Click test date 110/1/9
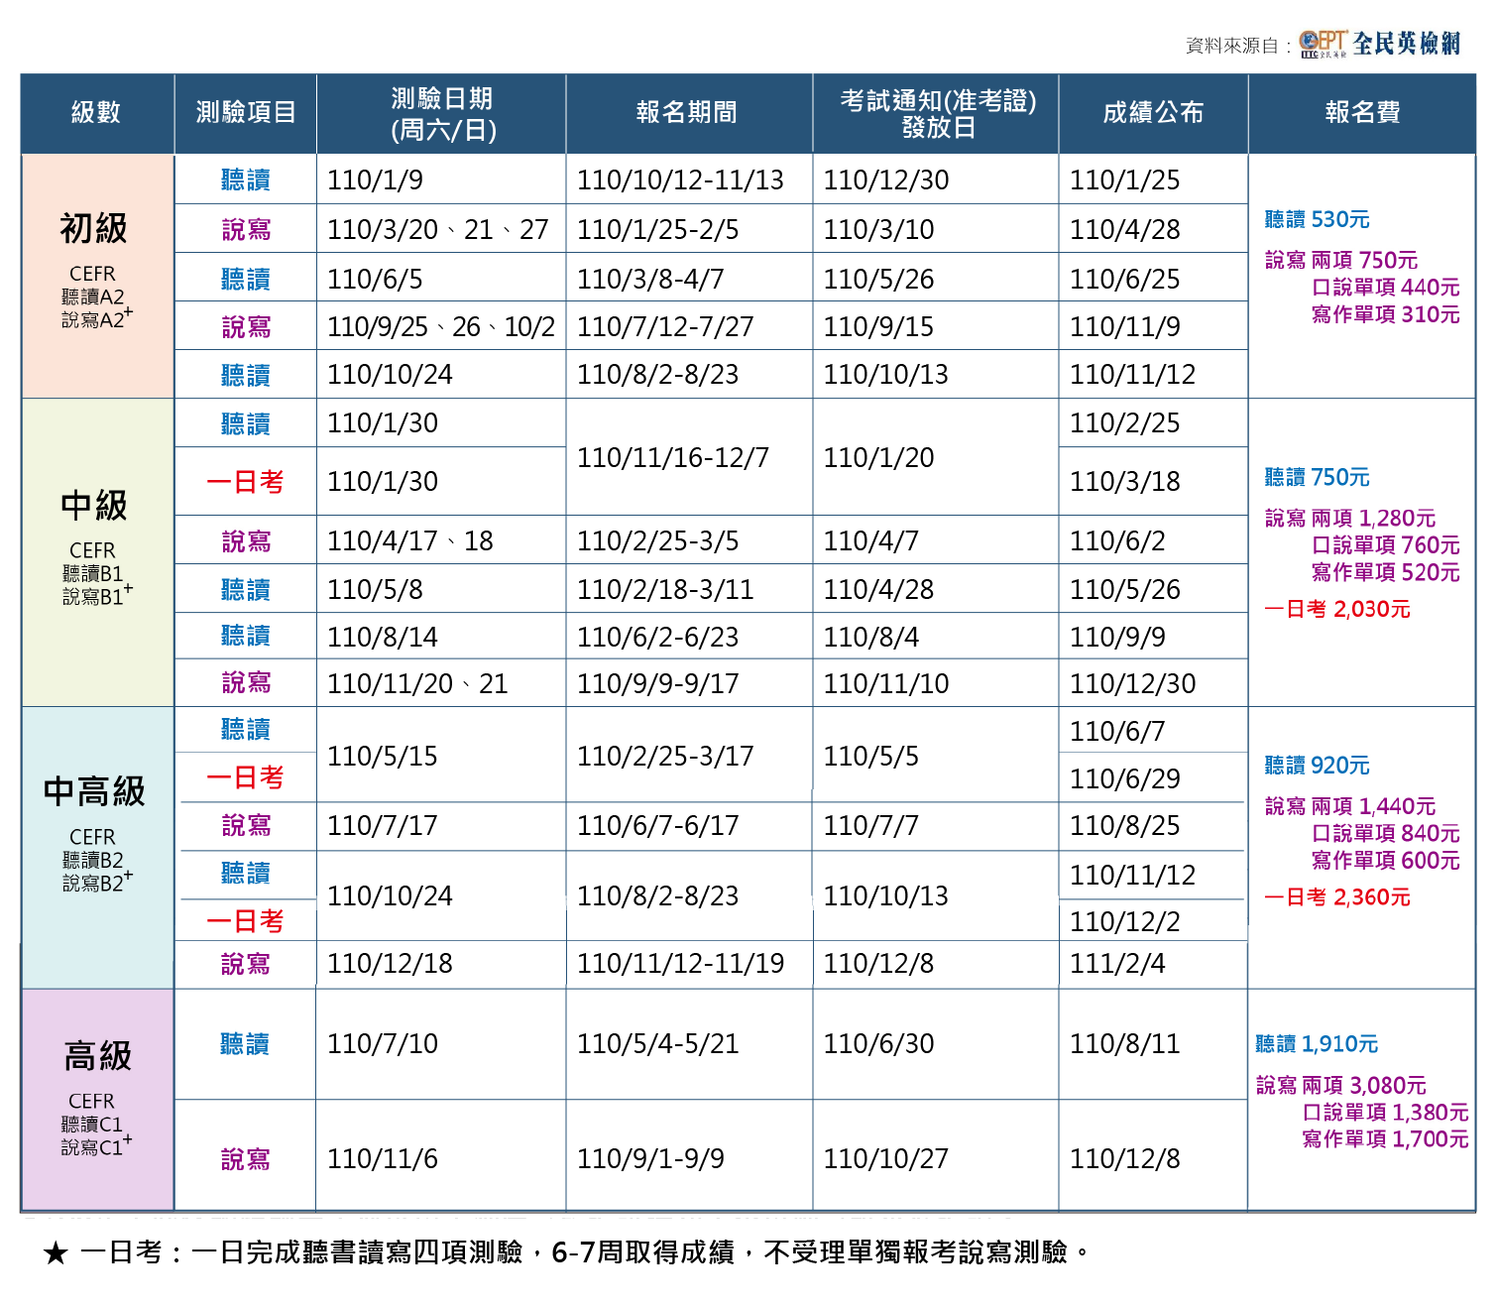The height and width of the screenshot is (1308, 1498). pyautogui.click(x=375, y=180)
